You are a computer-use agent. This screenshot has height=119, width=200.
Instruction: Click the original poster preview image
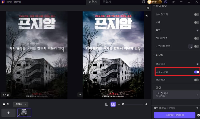[x=37, y=55]
